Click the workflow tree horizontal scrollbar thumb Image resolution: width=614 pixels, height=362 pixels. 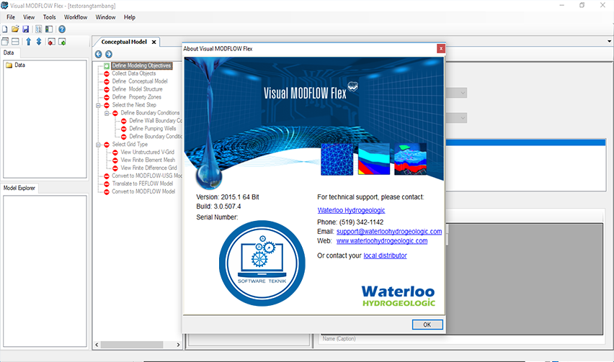(132, 345)
